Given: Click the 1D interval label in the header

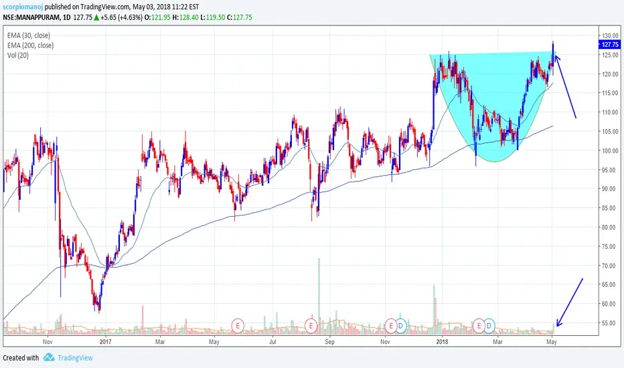Looking at the screenshot, I should click(x=67, y=17).
